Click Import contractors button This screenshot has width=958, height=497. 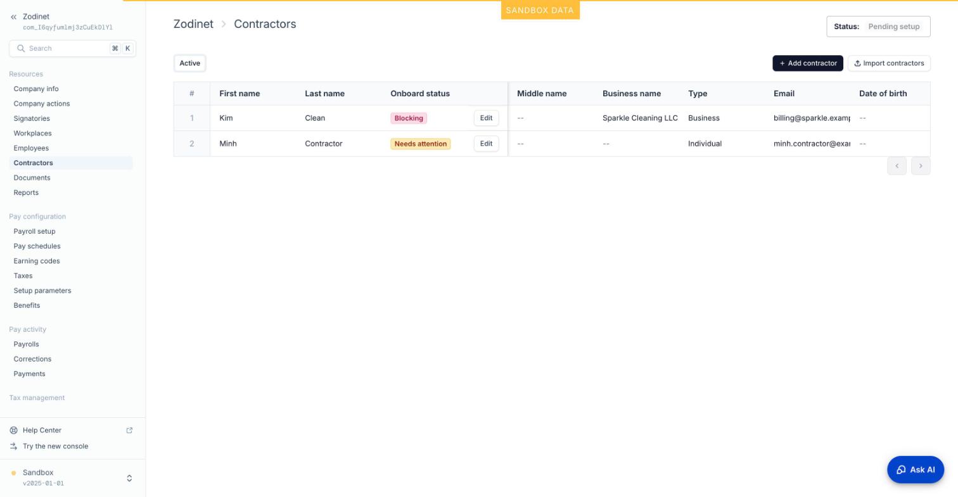[x=889, y=63]
